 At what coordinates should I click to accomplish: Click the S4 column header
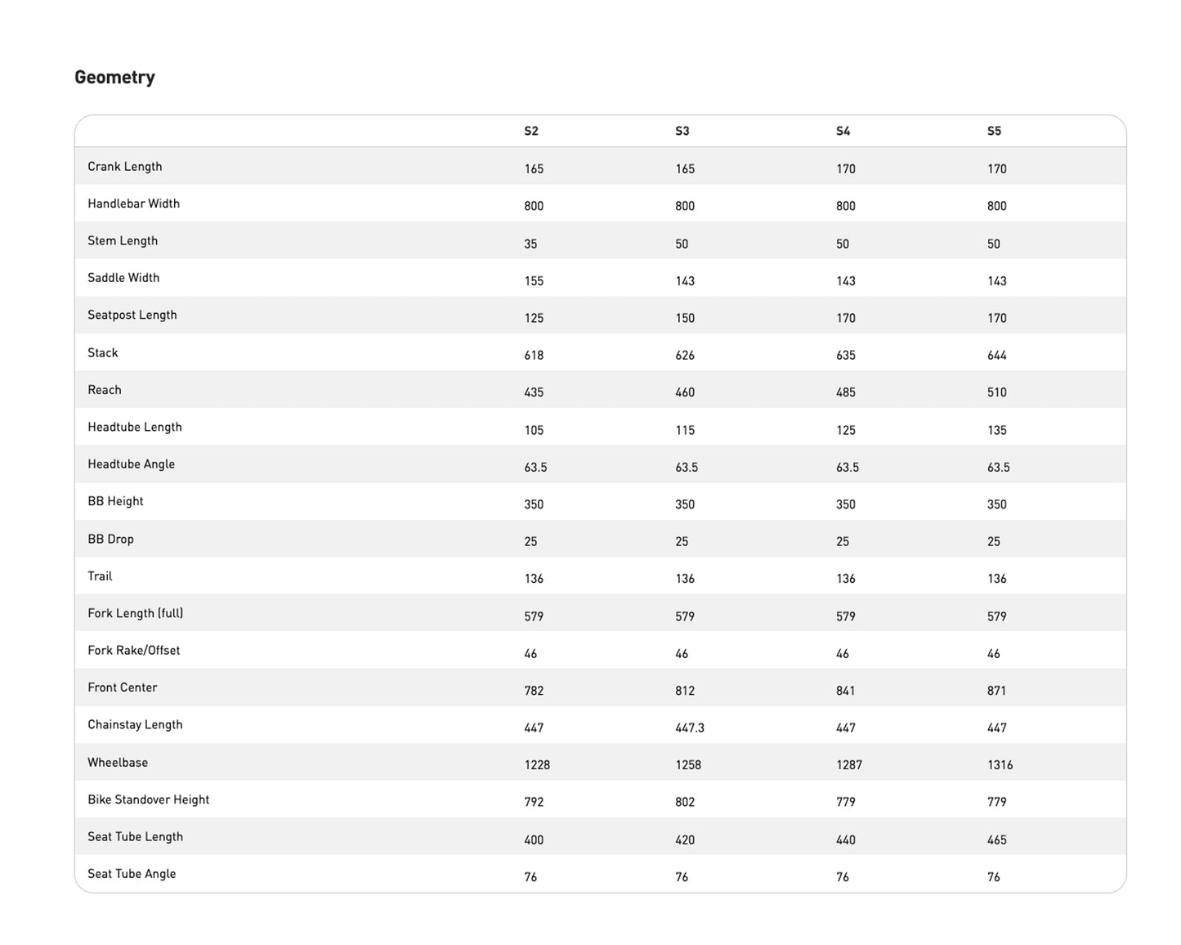point(843,131)
